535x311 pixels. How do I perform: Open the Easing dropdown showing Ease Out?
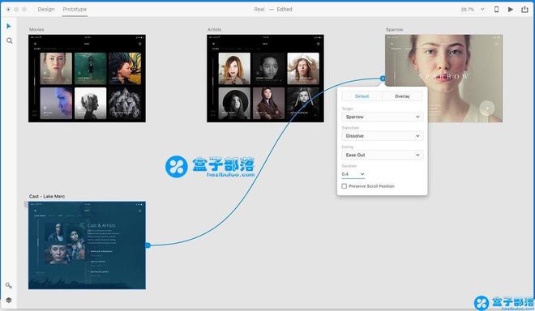tap(382, 155)
